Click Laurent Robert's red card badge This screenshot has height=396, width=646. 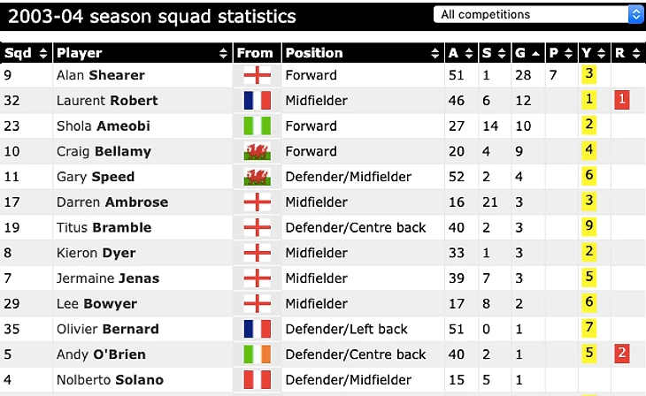622,100
